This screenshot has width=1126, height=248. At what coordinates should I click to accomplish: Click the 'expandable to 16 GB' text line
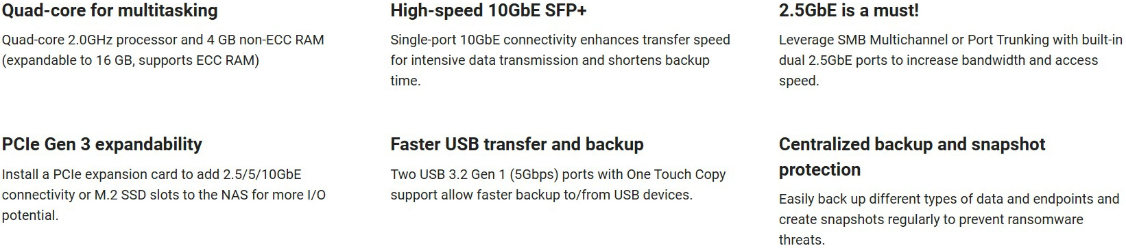point(130,60)
